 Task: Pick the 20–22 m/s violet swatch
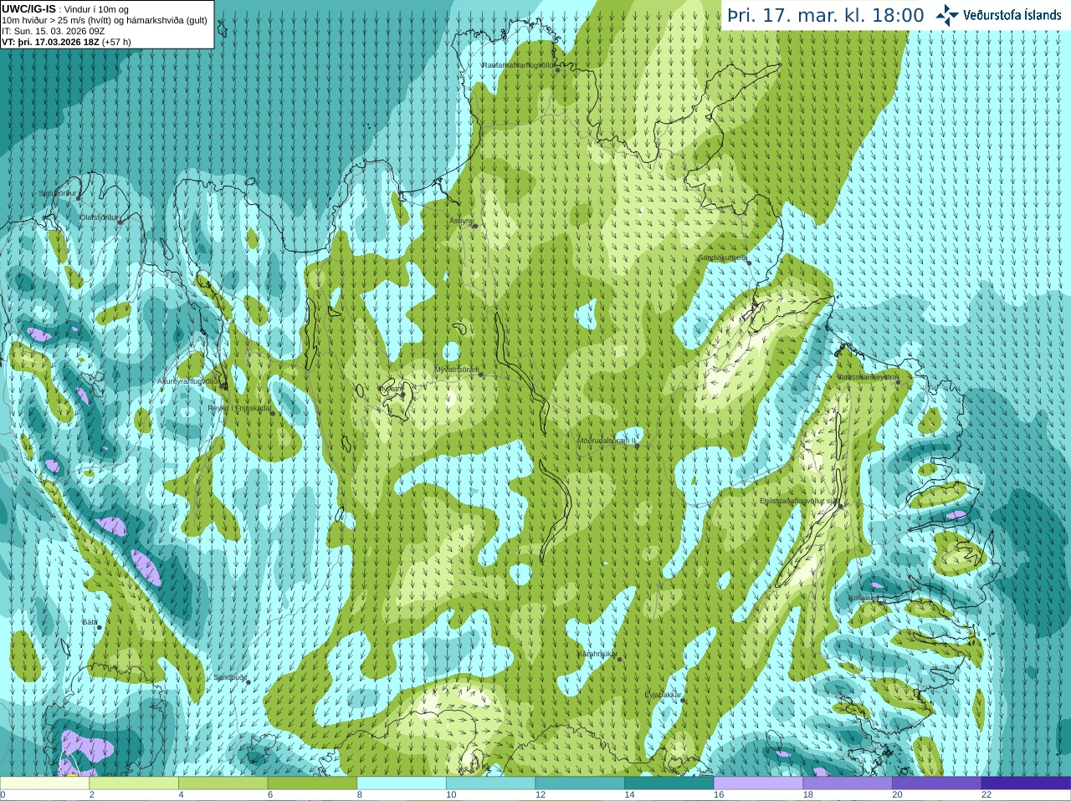pyautogui.click(x=937, y=783)
